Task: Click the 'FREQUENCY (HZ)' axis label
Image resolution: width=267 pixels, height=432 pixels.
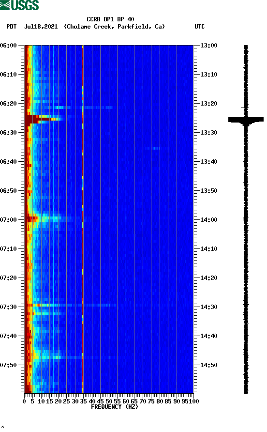Action: pos(115,407)
